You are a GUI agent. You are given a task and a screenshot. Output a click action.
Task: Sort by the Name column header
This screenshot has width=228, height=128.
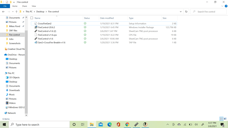(x=37, y=18)
